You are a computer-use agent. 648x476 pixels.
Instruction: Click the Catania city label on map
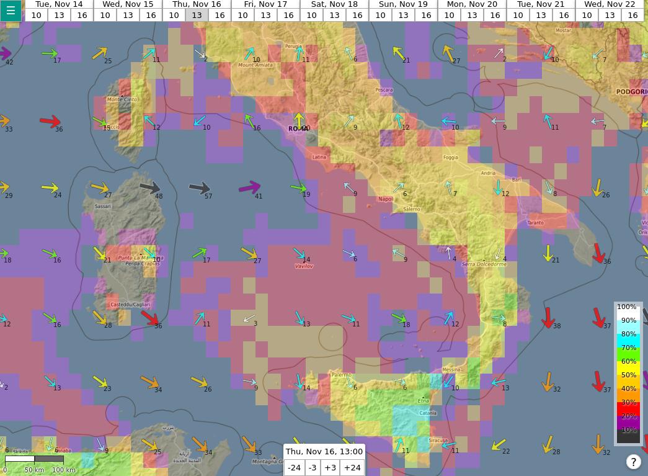point(428,413)
